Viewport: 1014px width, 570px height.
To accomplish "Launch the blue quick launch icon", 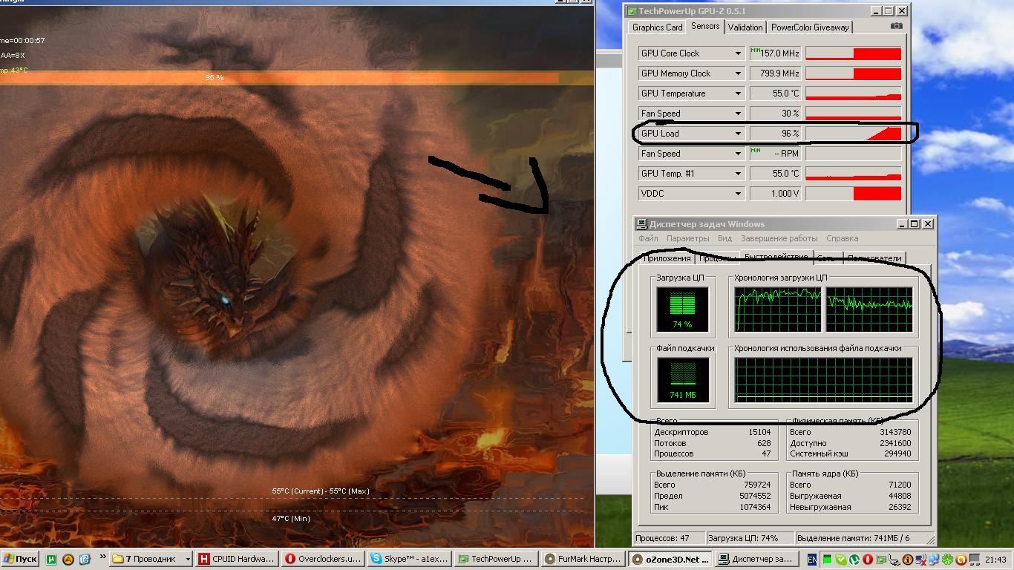I will click(x=84, y=559).
